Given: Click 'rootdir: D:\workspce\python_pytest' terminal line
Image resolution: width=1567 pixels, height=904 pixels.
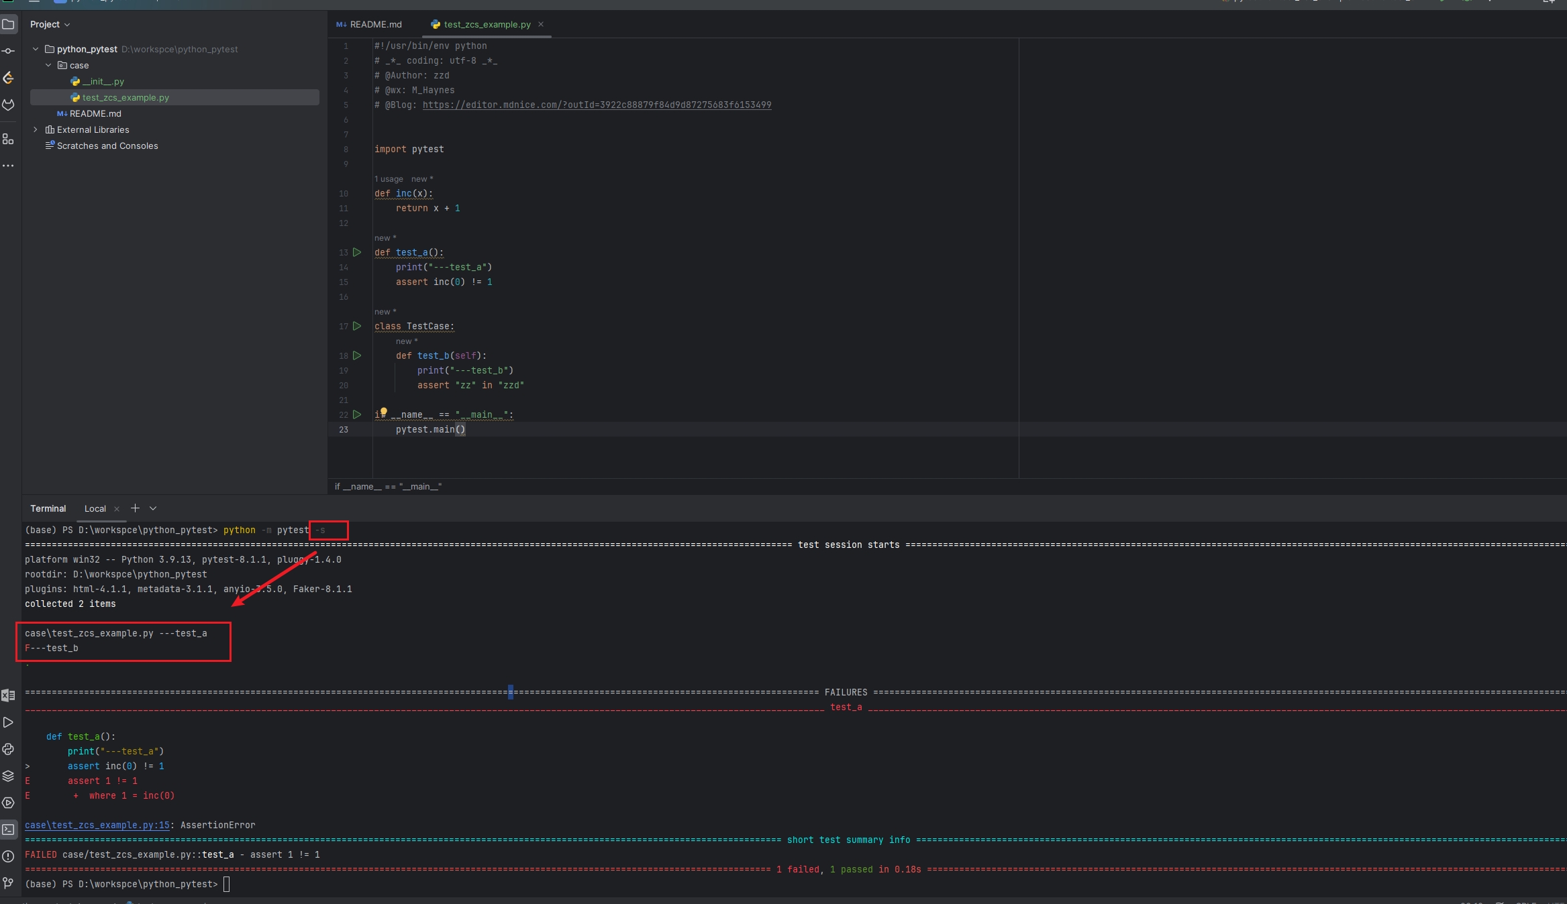Looking at the screenshot, I should (x=116, y=574).
